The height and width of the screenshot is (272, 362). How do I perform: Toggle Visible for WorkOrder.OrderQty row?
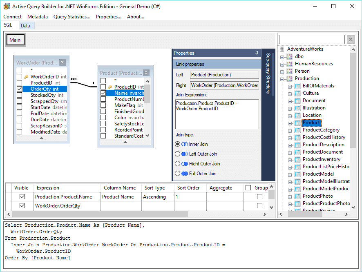click(x=22, y=205)
